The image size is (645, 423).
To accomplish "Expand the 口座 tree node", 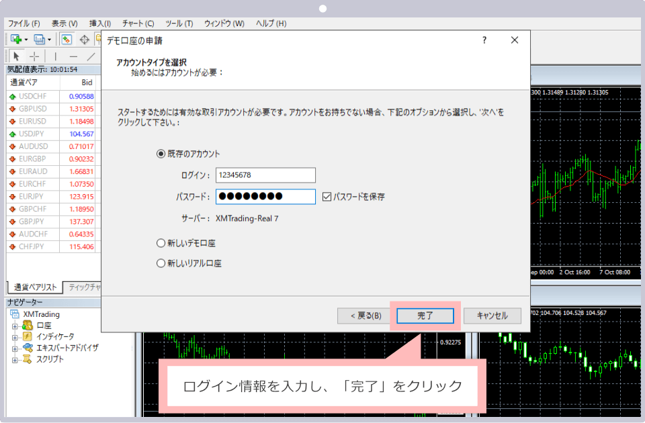I will point(15,326).
